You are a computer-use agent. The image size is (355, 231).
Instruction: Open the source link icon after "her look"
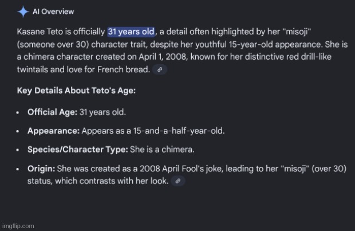(179, 181)
